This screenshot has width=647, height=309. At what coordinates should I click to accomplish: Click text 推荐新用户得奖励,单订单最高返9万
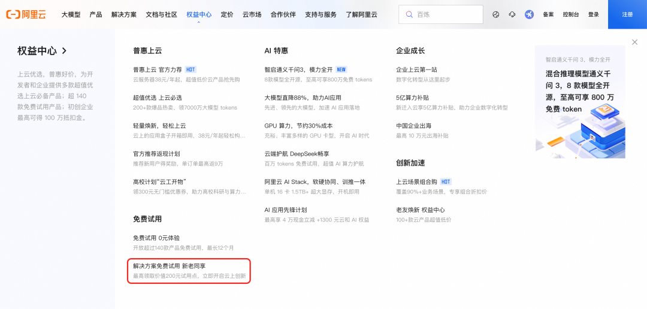coord(178,164)
